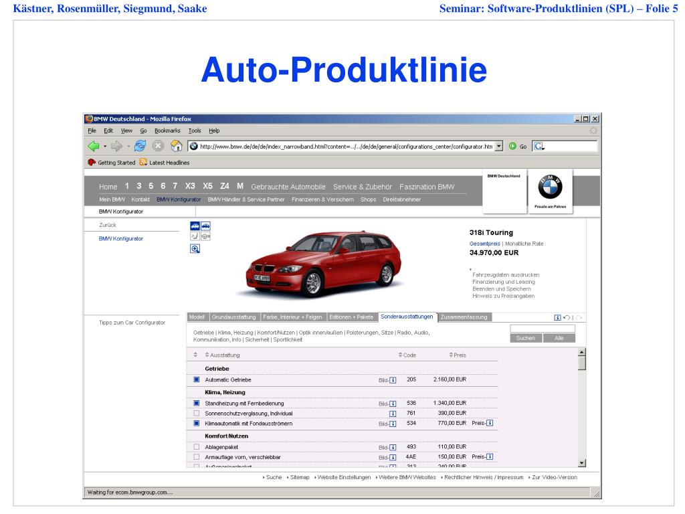685x514 pixels.
Task: Select the rear exterior car view icon
Action: [206, 226]
